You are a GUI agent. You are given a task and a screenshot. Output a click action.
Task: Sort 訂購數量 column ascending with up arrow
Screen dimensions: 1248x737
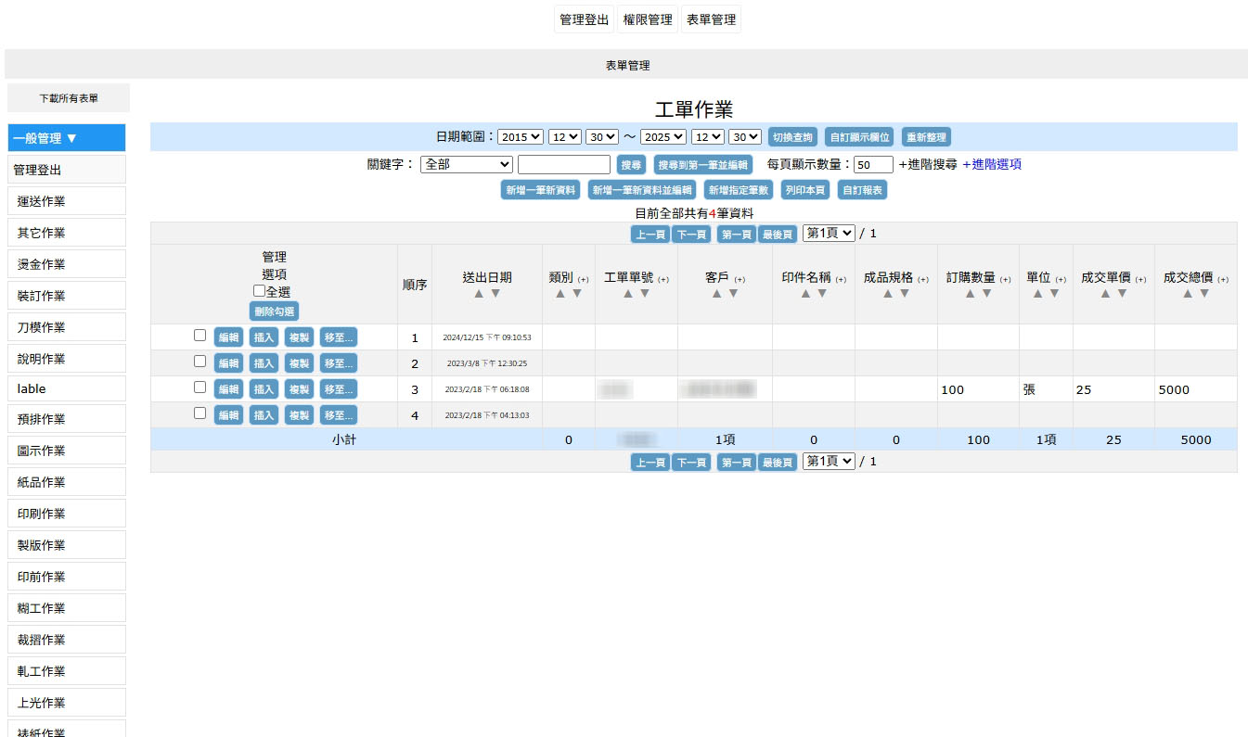click(970, 293)
